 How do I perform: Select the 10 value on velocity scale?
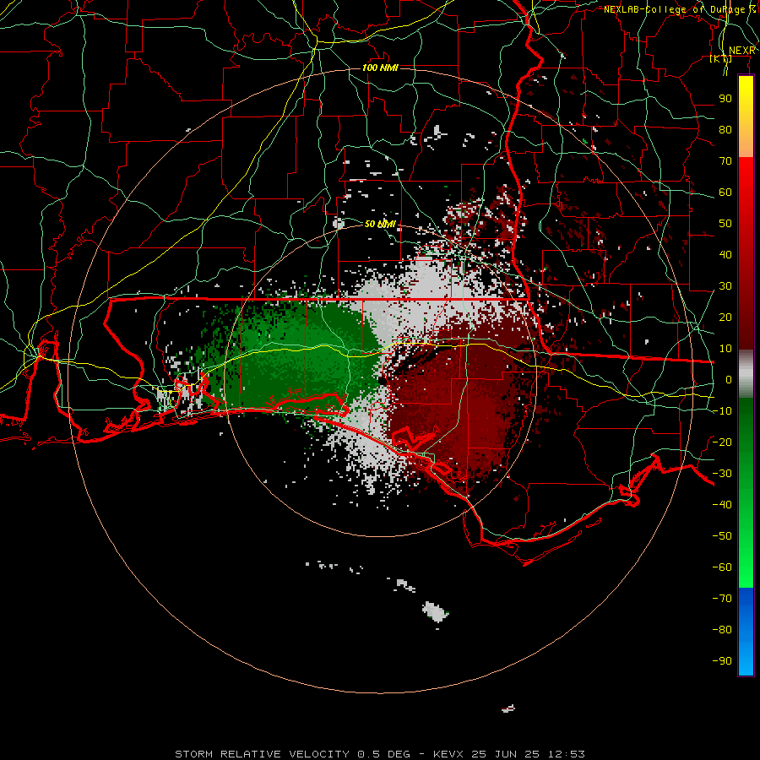click(x=725, y=349)
